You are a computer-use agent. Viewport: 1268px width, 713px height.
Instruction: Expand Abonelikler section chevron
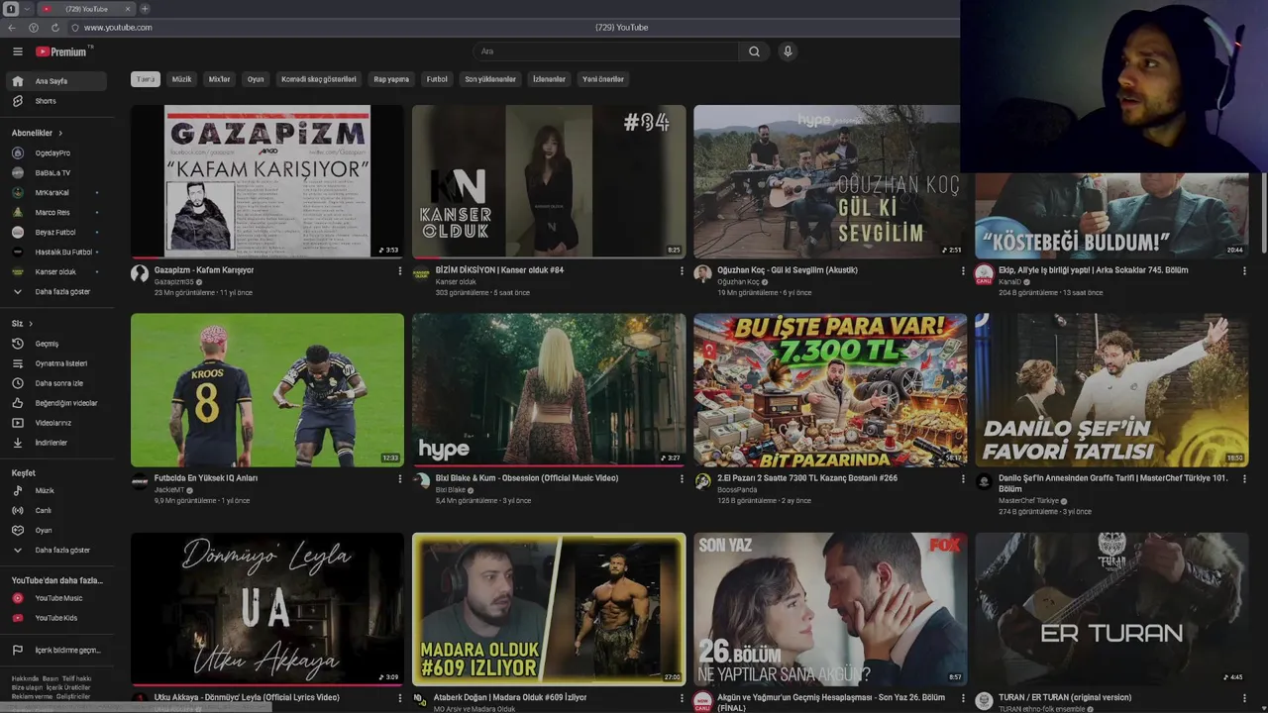tap(60, 133)
